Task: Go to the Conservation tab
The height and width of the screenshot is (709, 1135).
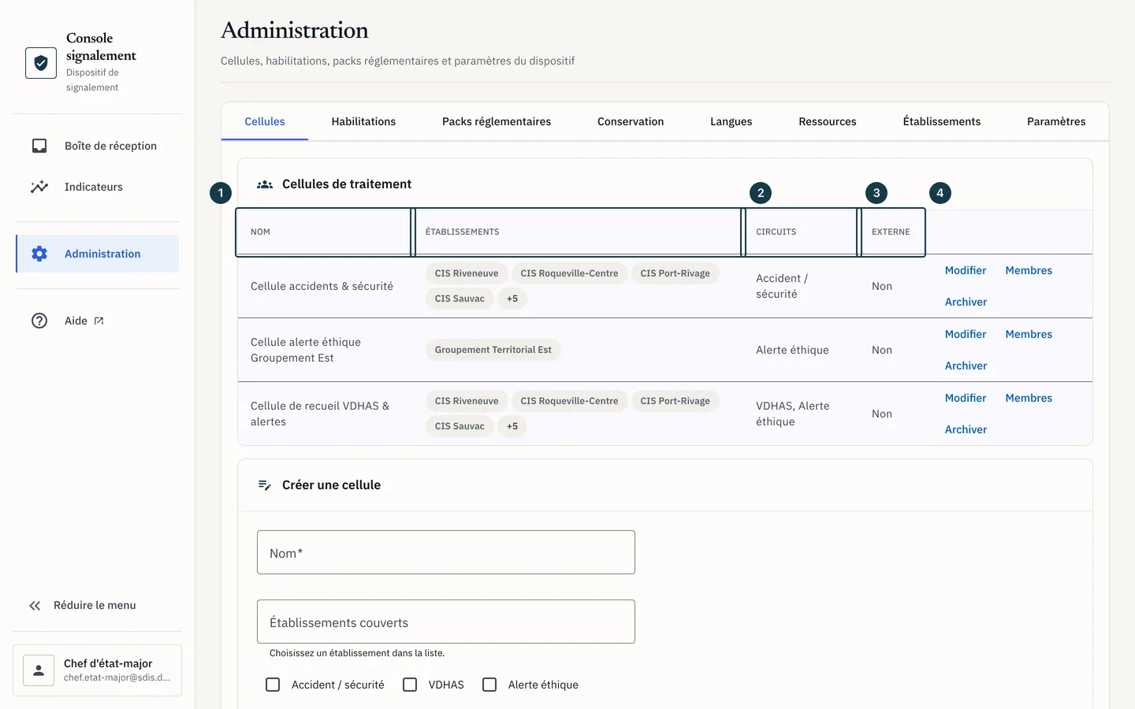Action: point(631,121)
